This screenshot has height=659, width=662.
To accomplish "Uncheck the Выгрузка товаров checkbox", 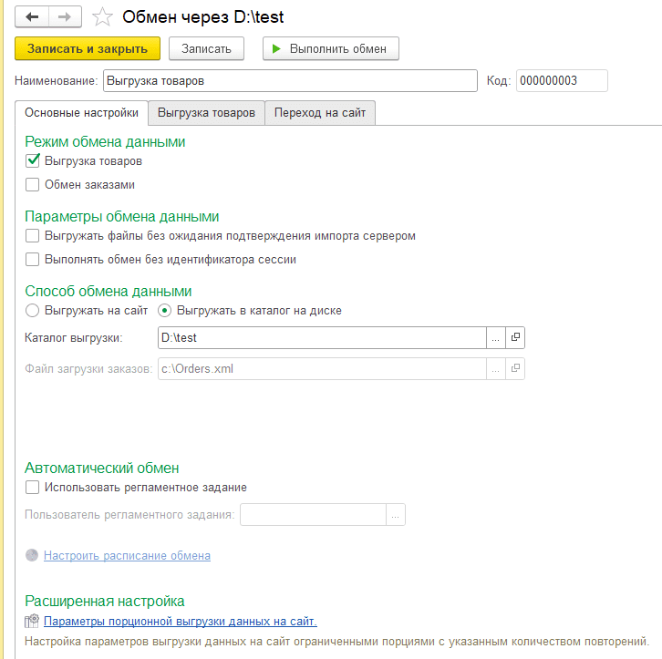I will (x=33, y=160).
